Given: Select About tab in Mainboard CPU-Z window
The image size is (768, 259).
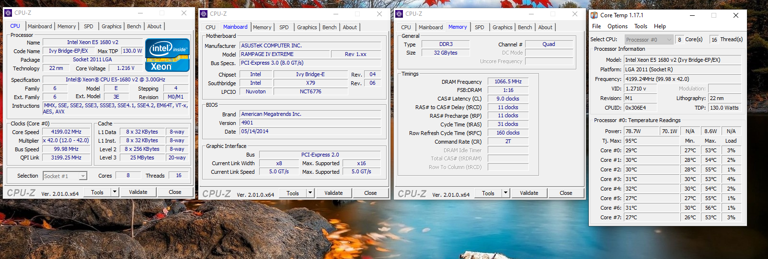Looking at the screenshot, I should click(x=350, y=27).
